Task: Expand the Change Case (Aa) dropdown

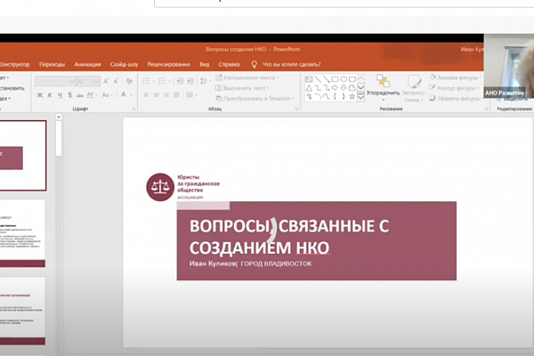Action: (107, 95)
